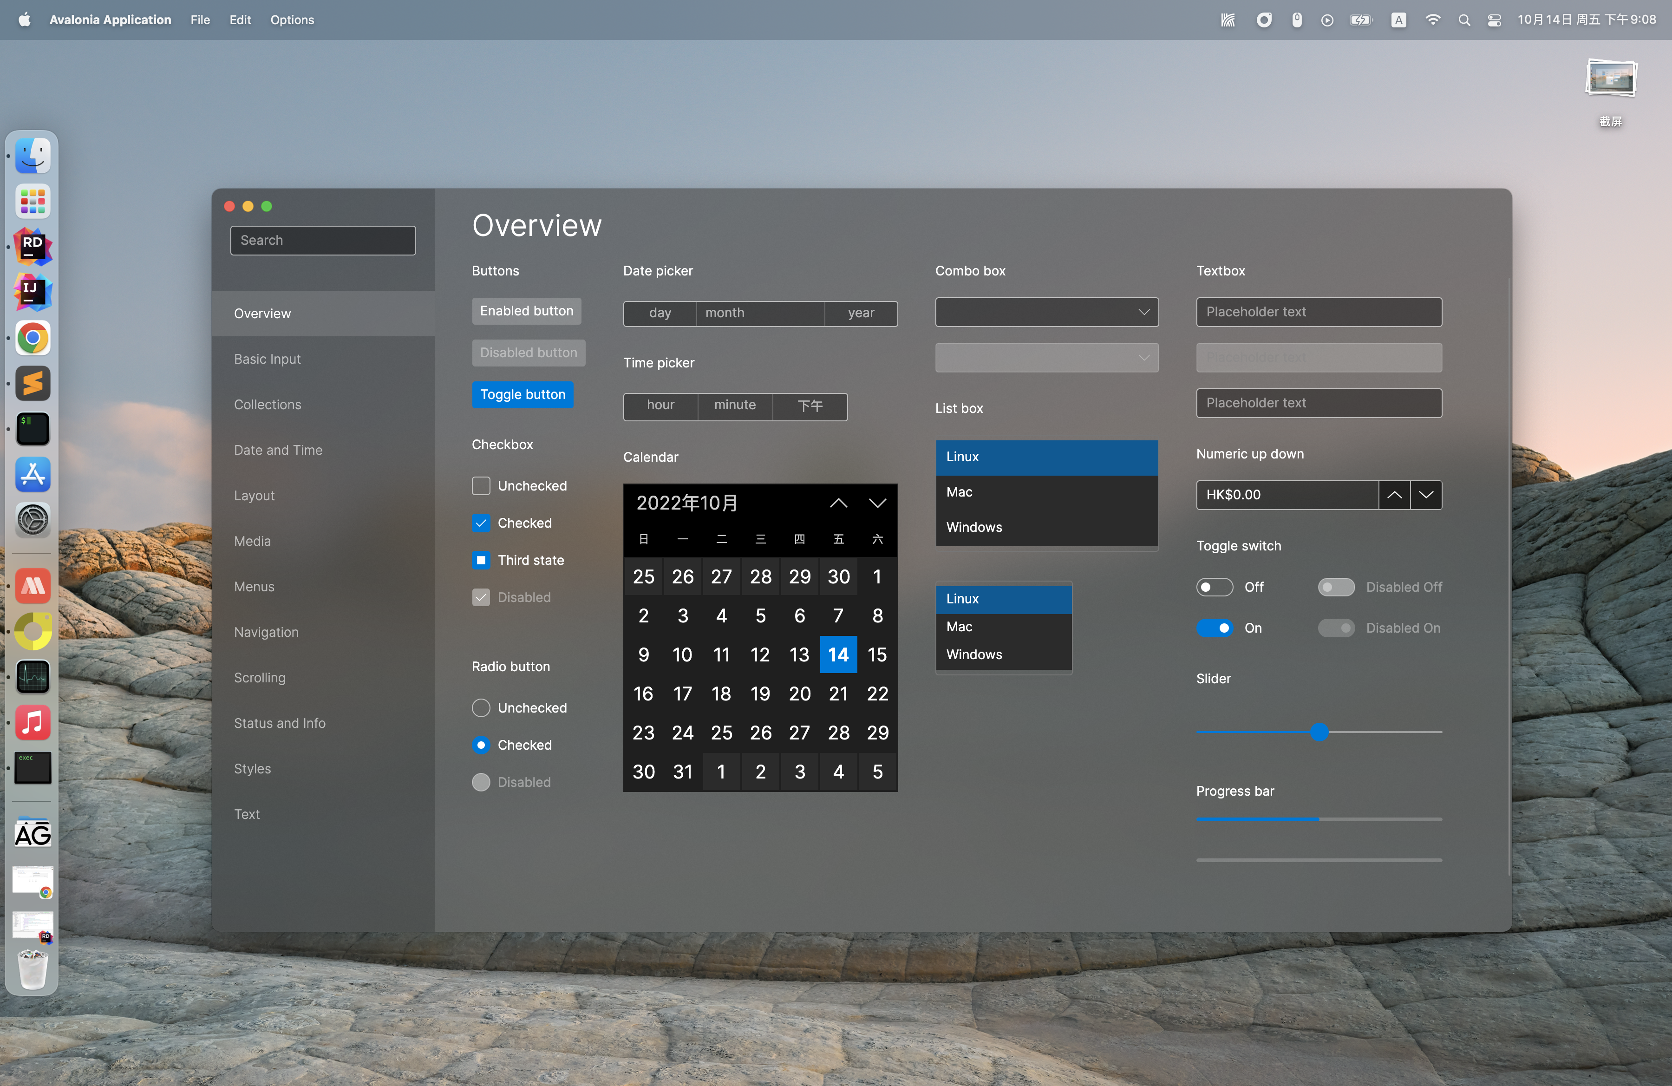Select Windows in the lower list box
This screenshot has width=1672, height=1086.
[x=1004, y=654]
